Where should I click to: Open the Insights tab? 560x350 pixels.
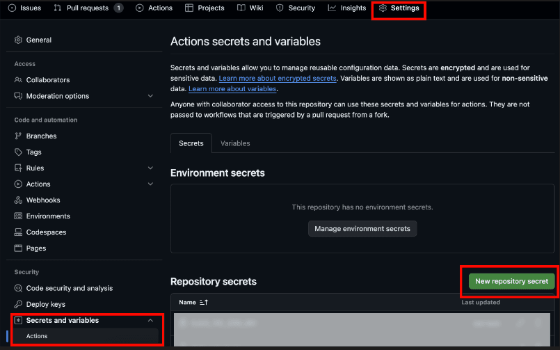347,8
